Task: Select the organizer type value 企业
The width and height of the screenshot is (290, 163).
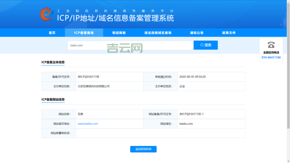Action: 182,86
